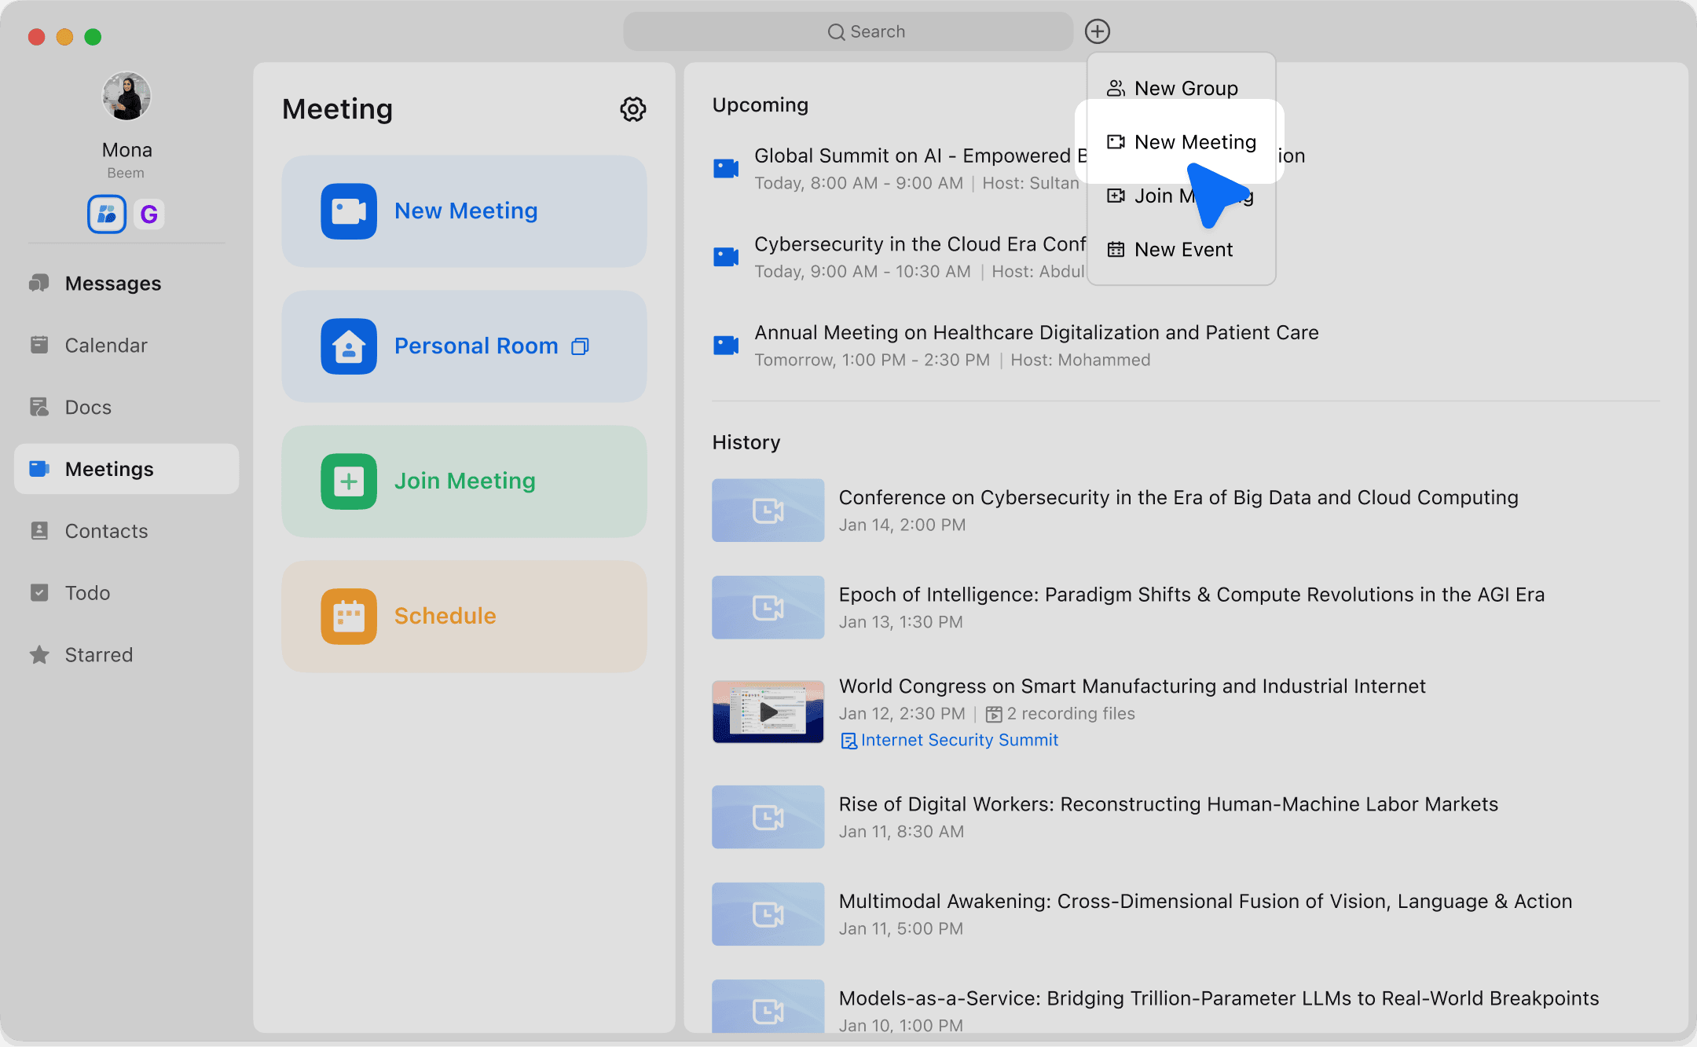This screenshot has height=1047, width=1697.
Task: Click the orange Schedule card
Action: [464, 617]
